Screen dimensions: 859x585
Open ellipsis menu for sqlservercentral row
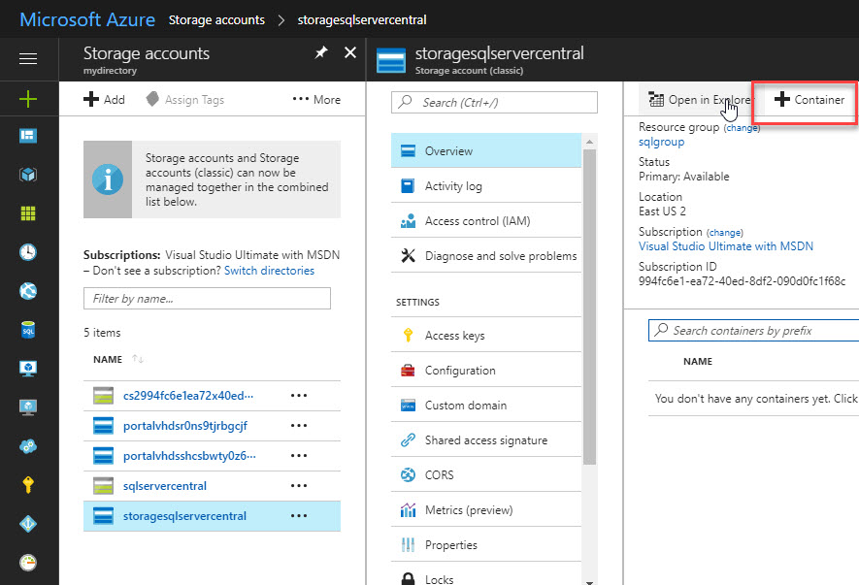[299, 485]
